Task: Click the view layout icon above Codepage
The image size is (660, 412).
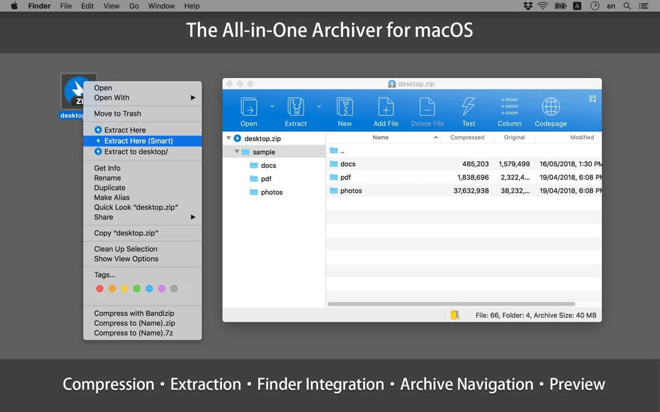Action: coord(592,98)
